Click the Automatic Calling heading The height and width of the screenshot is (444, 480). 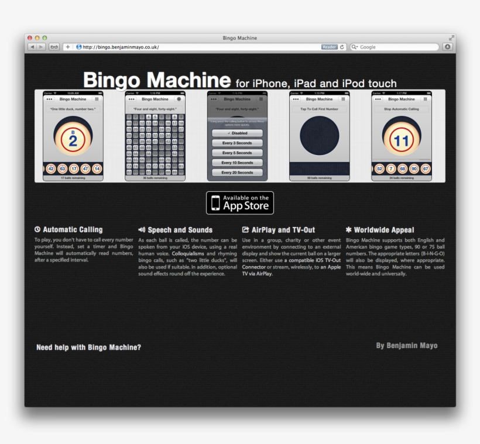click(x=73, y=229)
